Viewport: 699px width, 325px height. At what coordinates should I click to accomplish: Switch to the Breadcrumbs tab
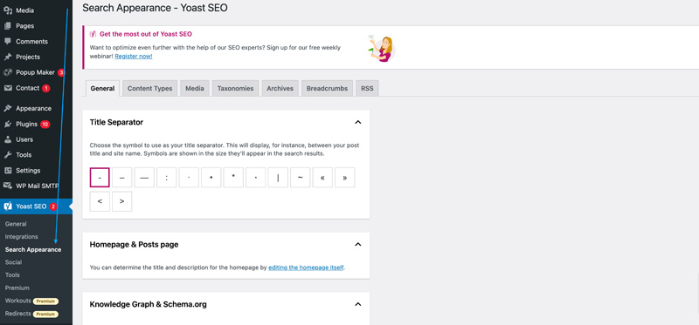(x=327, y=89)
